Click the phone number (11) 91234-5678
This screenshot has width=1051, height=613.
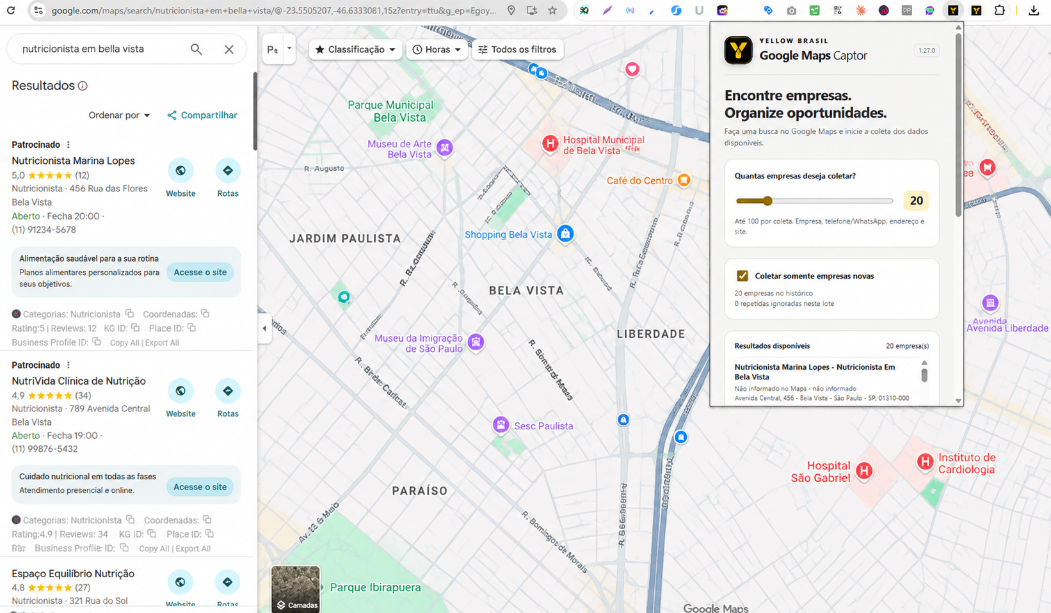click(x=44, y=230)
